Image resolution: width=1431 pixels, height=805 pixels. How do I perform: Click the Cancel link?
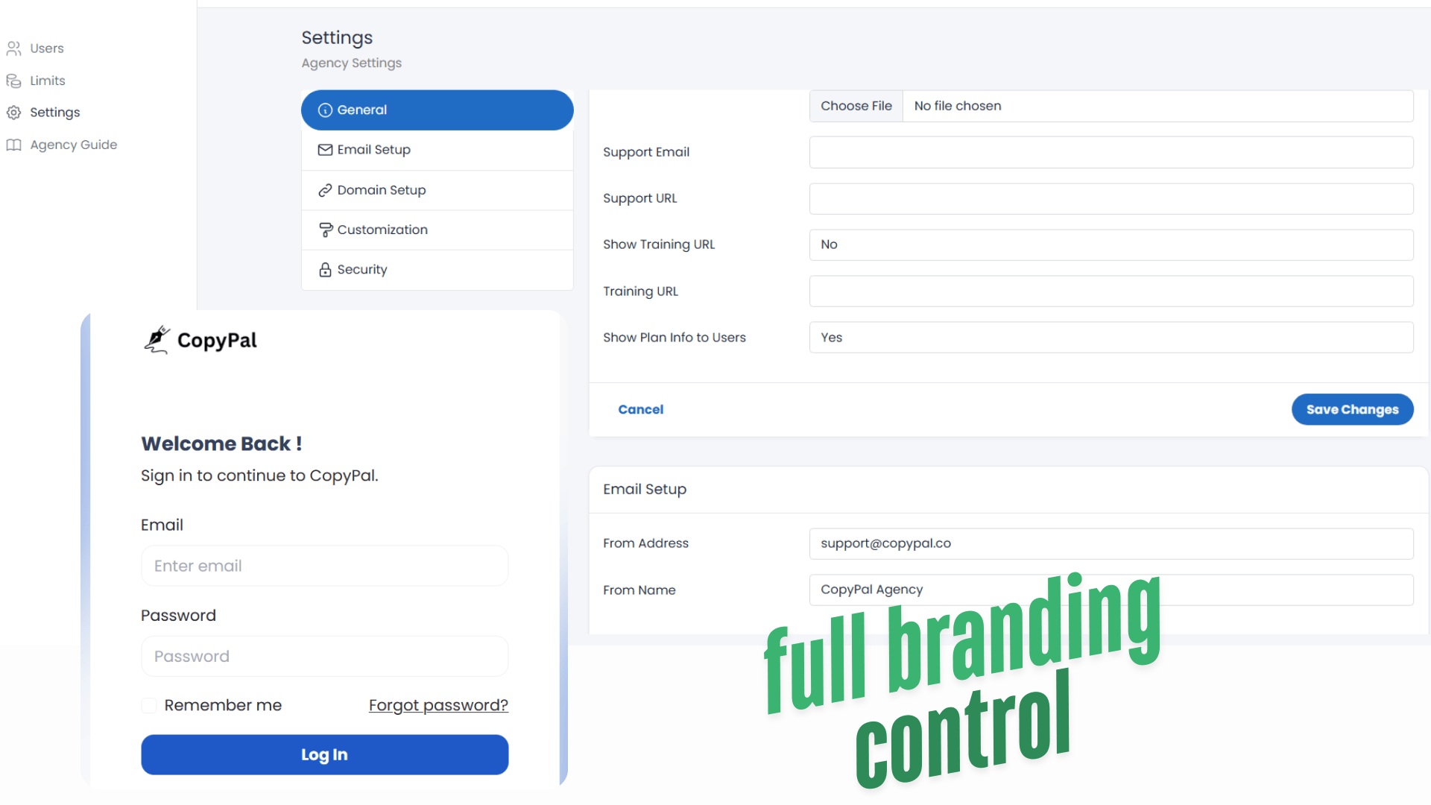640,409
